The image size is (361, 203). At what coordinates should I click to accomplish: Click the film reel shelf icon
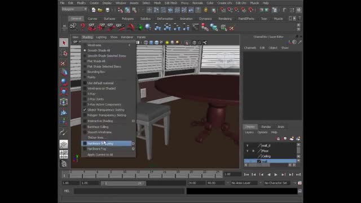(73, 27)
